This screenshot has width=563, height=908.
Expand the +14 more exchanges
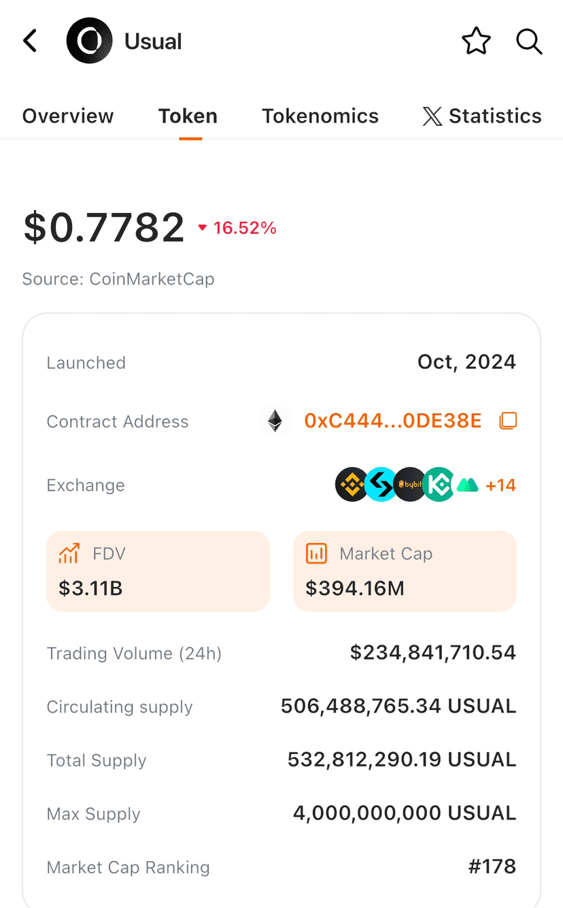coord(500,485)
